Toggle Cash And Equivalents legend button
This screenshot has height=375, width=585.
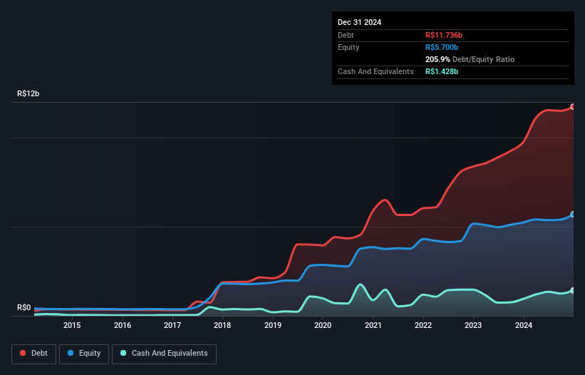coord(164,354)
